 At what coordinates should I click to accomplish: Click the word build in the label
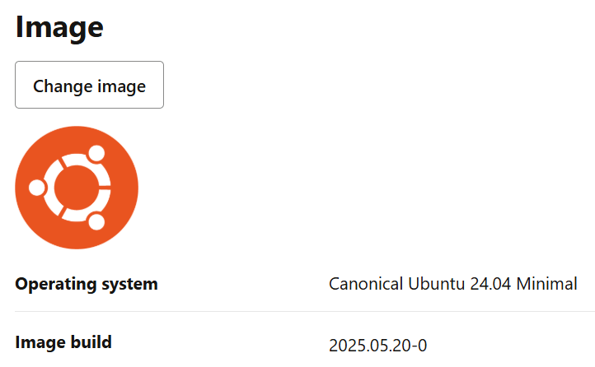pyautogui.click(x=90, y=341)
